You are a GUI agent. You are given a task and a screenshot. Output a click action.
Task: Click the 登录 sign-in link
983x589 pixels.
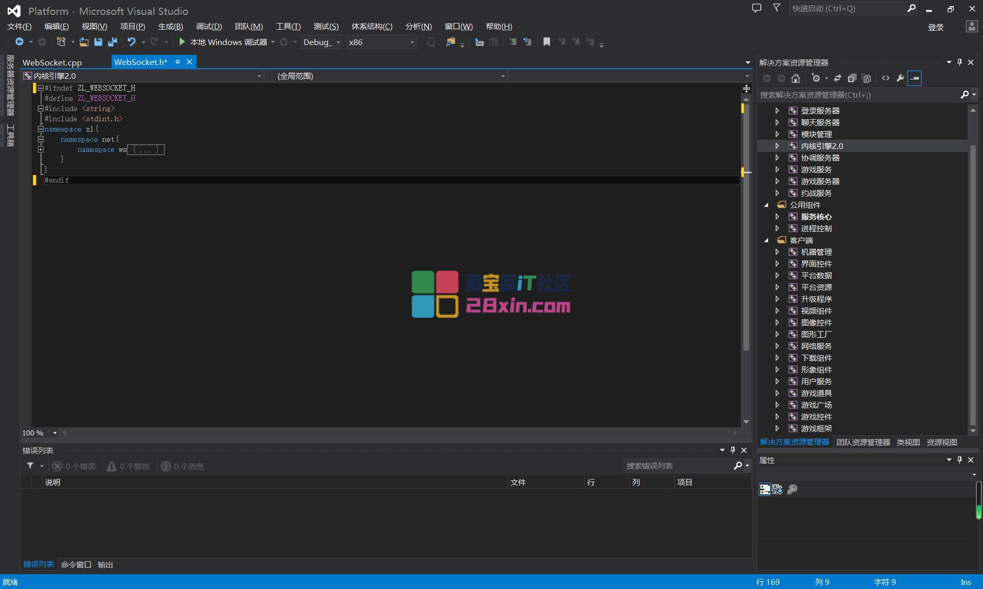[935, 27]
